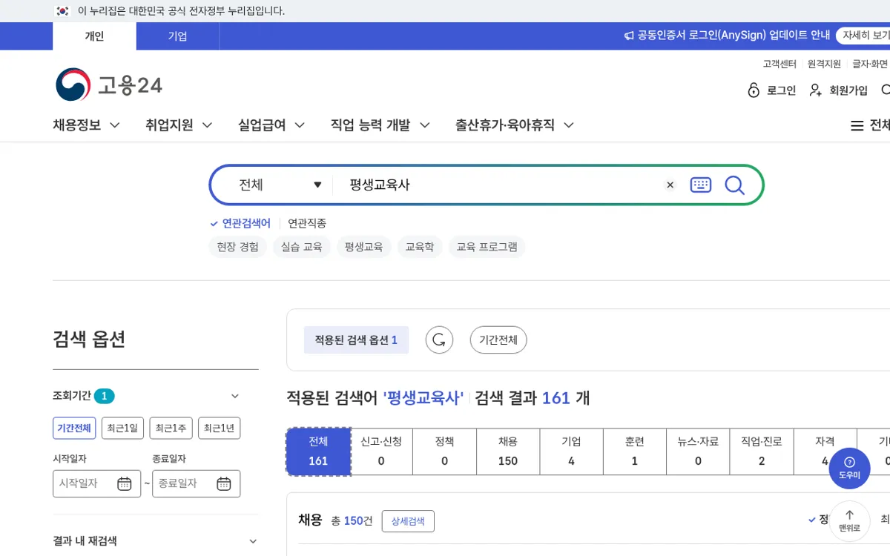Click the 교육 프로그램 related keyword
The image size is (890, 556).
(487, 247)
